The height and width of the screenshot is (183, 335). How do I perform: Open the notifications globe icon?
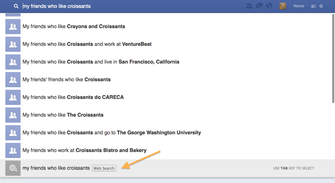point(269,6)
